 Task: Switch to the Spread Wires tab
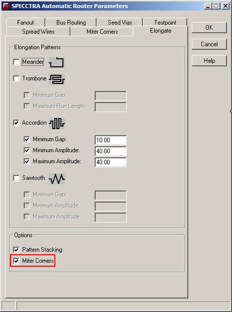(x=38, y=32)
